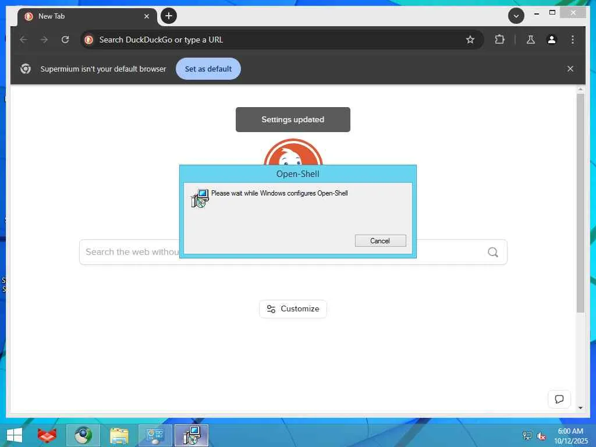Click the Supermium logo in infobar
This screenshot has height=447, width=596.
tap(26, 69)
